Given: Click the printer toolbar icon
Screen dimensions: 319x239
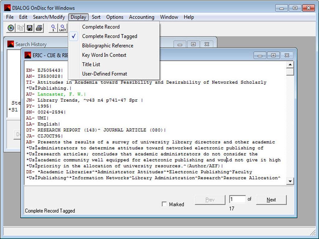Looking at the screenshot, I should click(x=39, y=28).
